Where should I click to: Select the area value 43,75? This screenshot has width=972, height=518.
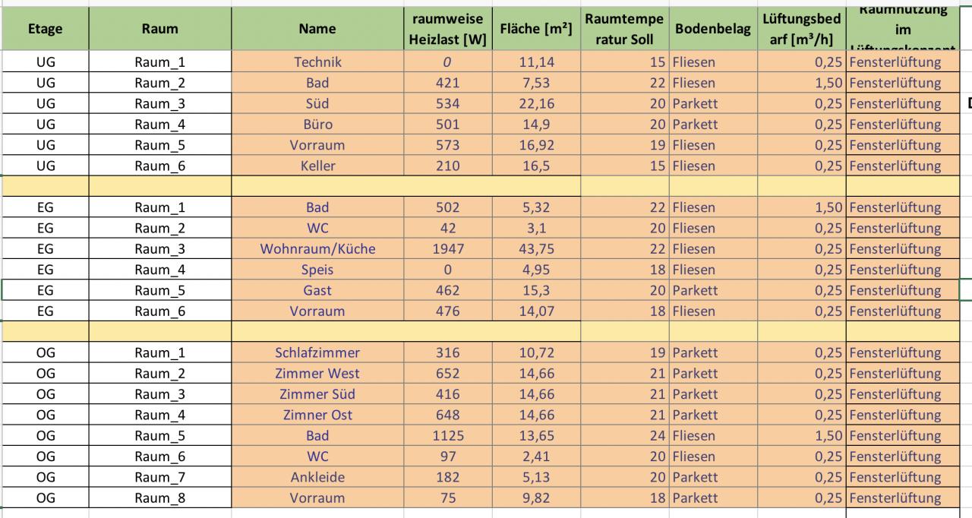tap(536, 249)
